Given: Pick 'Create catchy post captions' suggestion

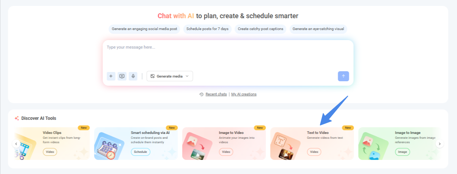Looking at the screenshot, I should click(260, 29).
